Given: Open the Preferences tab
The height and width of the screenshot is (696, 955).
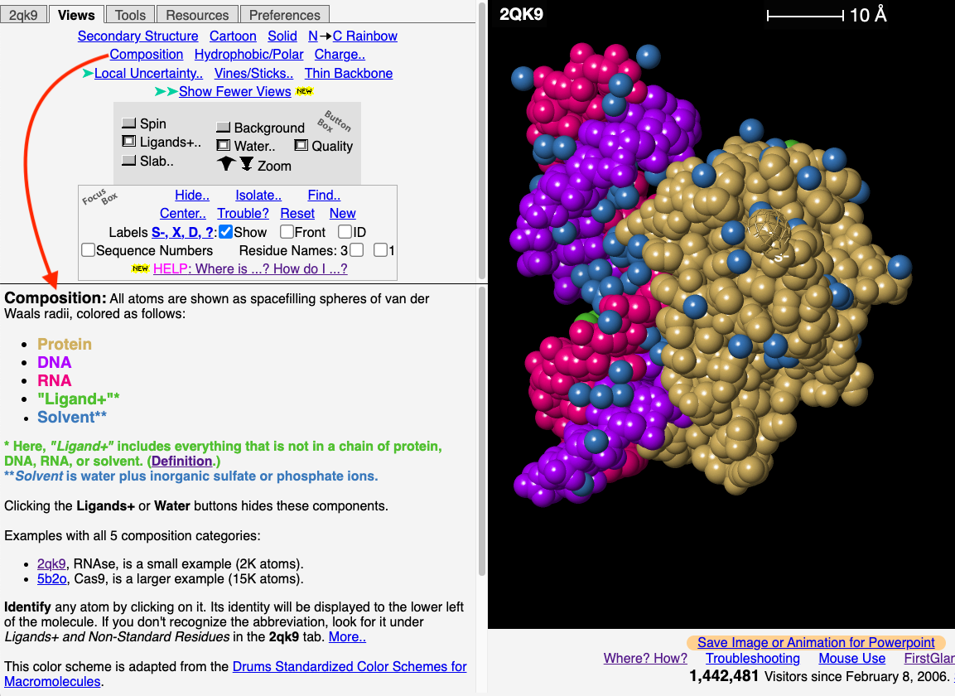Looking at the screenshot, I should point(284,15).
